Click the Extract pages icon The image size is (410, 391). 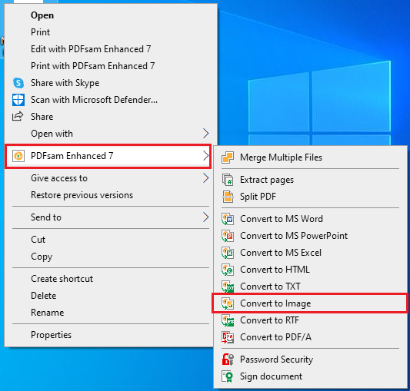228,180
